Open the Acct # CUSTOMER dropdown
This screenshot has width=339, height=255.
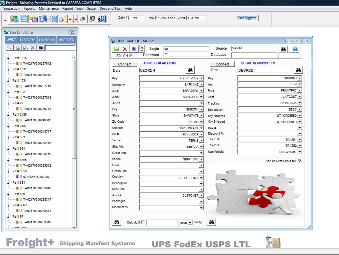(x=201, y=195)
